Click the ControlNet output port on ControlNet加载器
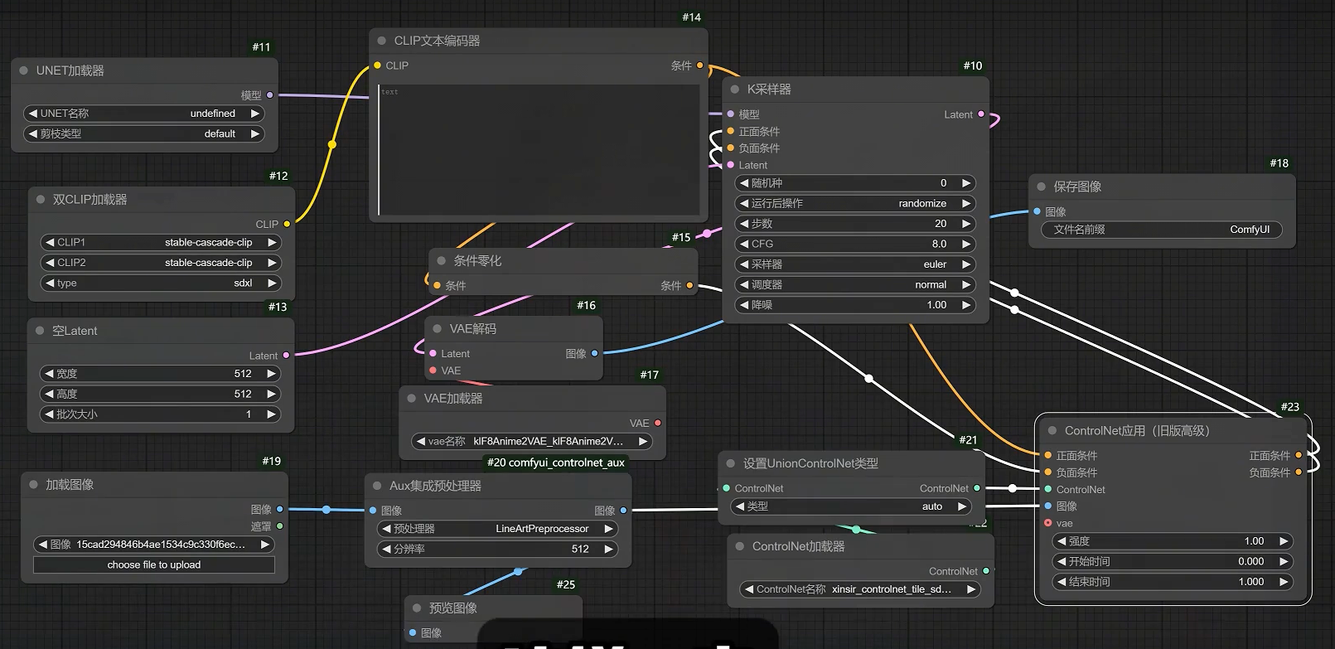The height and width of the screenshot is (649, 1335). pos(985,571)
